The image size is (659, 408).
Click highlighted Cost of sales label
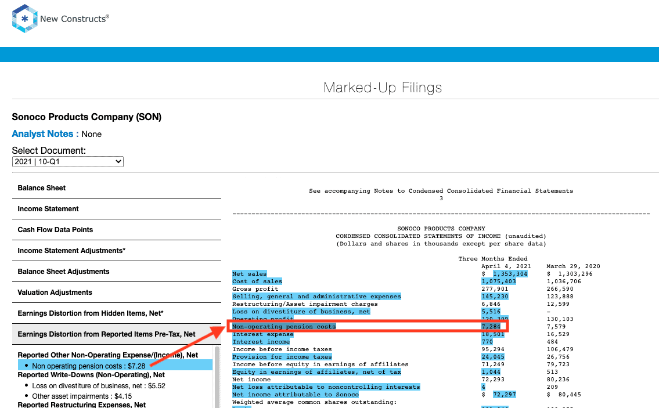(257, 281)
